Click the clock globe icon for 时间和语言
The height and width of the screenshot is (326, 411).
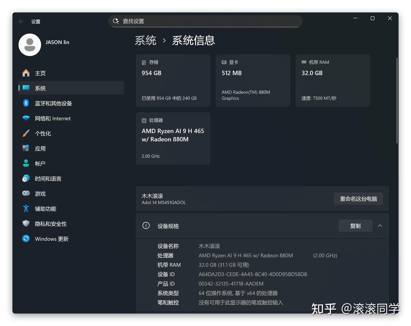pos(26,178)
